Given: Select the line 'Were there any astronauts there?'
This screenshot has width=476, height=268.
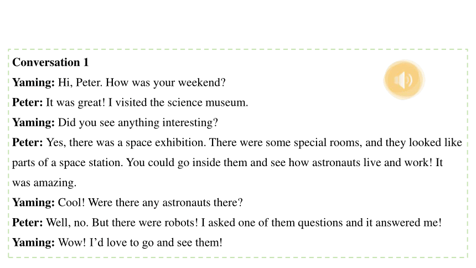Looking at the screenshot, I should (165, 203).
